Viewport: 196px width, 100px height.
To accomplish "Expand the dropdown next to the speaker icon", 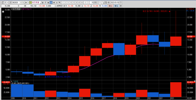I will [28, 3].
